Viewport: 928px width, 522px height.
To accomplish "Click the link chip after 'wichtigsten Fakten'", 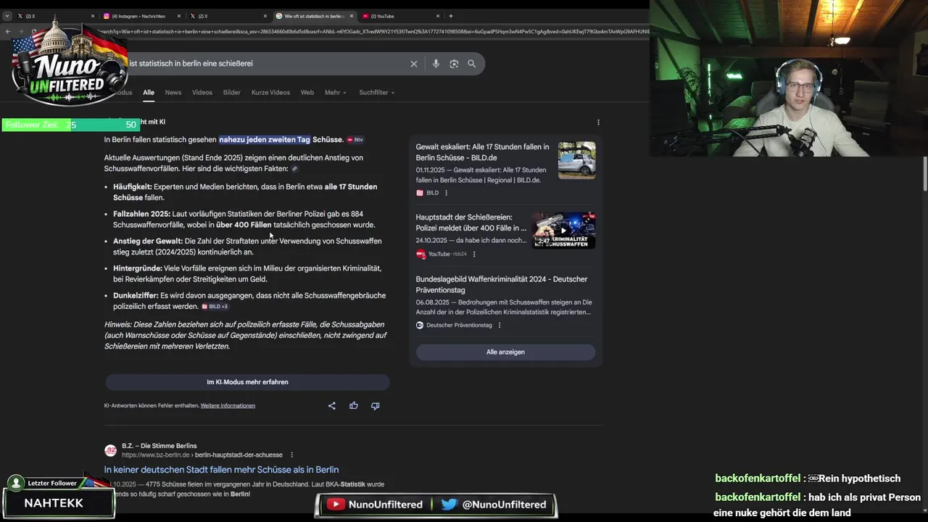I will [294, 169].
